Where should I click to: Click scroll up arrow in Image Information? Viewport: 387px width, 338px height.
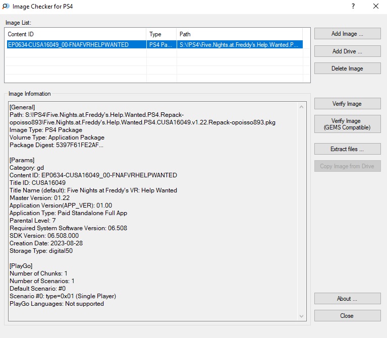click(x=302, y=107)
